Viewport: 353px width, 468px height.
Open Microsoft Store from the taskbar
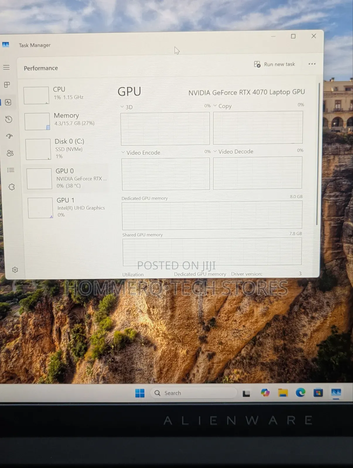point(318,393)
